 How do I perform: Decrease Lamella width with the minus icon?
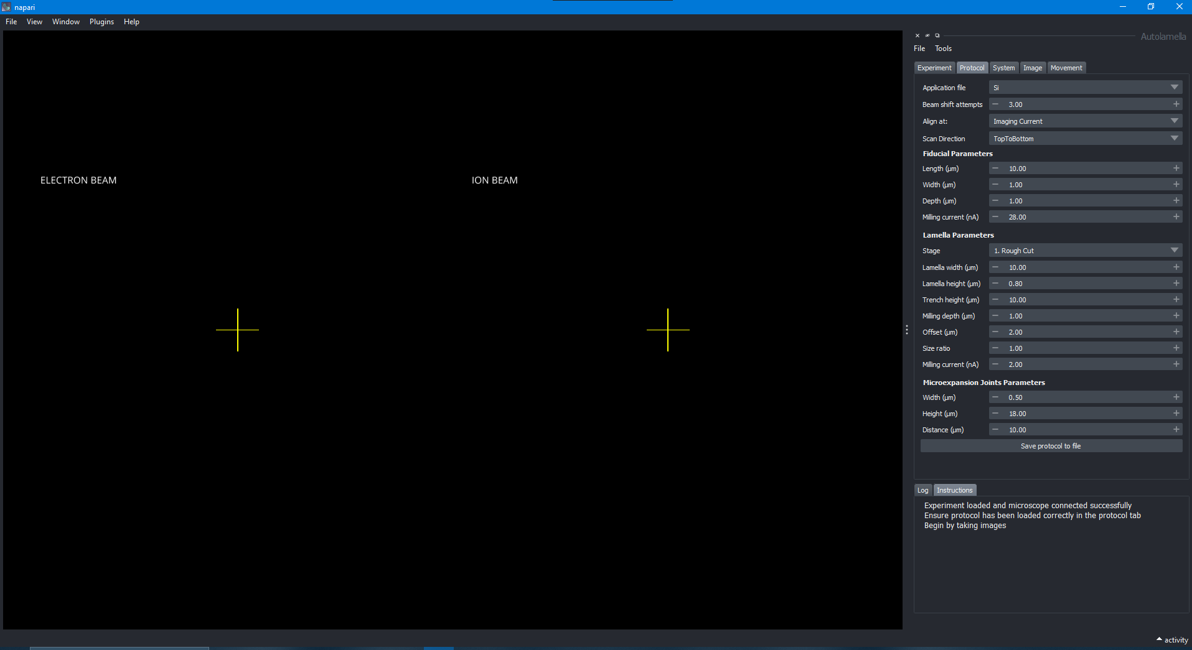(x=995, y=267)
